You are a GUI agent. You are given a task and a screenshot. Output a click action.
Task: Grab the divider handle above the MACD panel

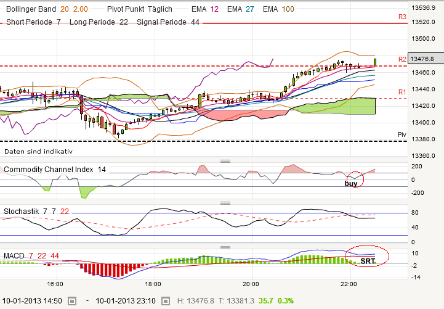click(225, 247)
